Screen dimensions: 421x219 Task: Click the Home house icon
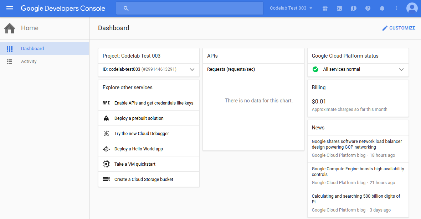tap(10, 28)
